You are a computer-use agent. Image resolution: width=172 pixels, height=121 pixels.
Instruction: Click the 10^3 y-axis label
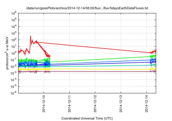[x=14, y=33]
